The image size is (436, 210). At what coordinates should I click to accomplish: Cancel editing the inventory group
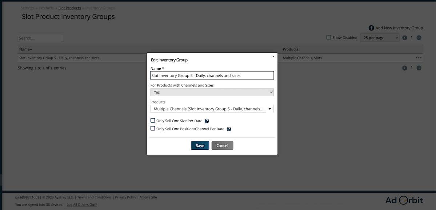click(222, 146)
